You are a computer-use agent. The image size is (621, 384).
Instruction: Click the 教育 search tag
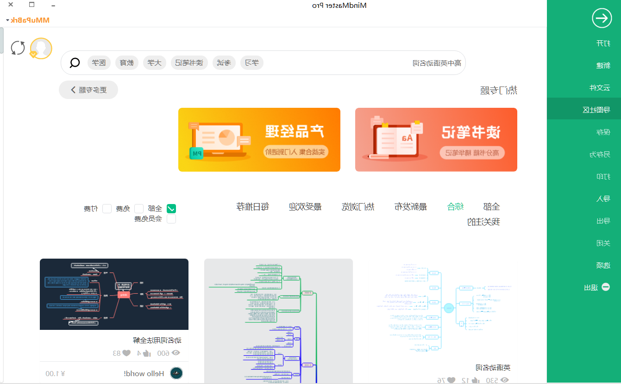(x=127, y=62)
